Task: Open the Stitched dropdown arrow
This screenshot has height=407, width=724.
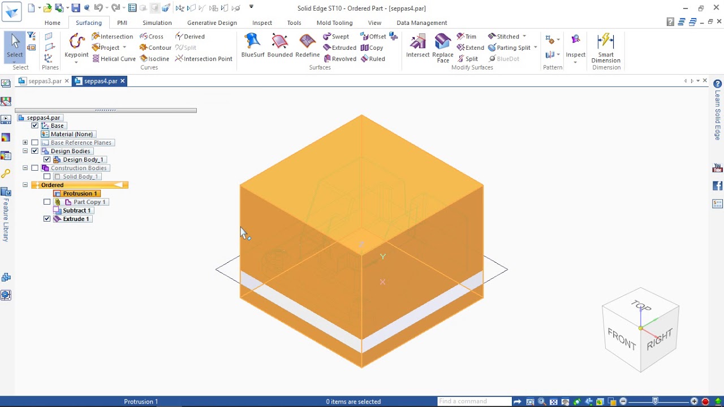Action: (x=524, y=37)
